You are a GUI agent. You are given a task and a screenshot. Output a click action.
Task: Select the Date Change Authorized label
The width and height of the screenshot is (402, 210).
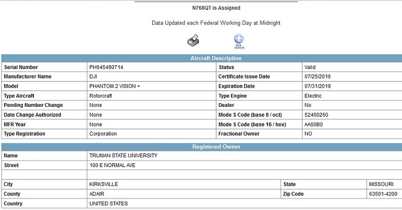(x=32, y=115)
